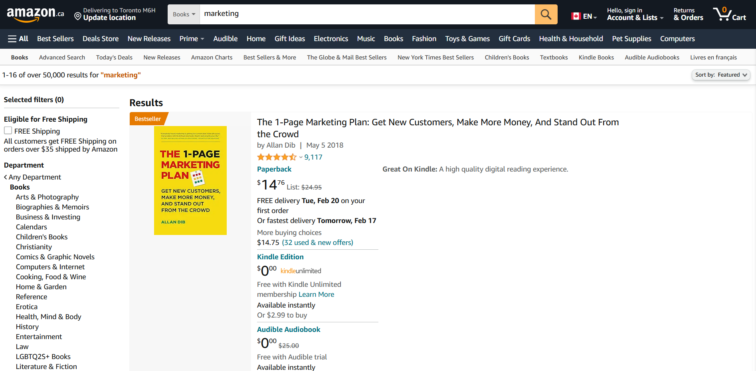Open Livres en français in subnav
This screenshot has height=371, width=756.
click(713, 57)
